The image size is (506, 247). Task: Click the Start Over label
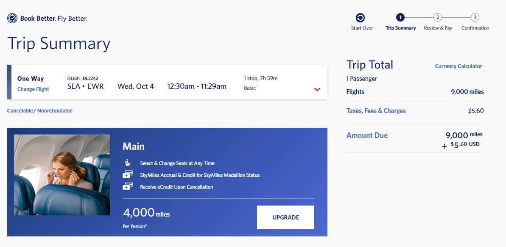[362, 28]
